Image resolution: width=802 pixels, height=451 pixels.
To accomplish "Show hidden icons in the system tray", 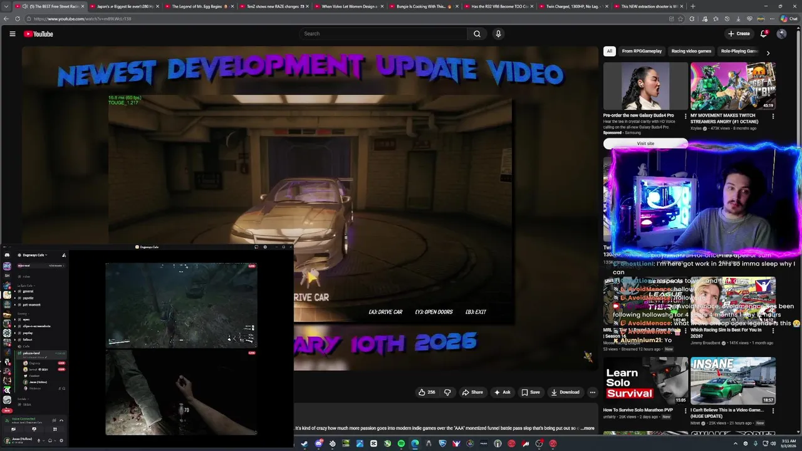I will pos(736,443).
